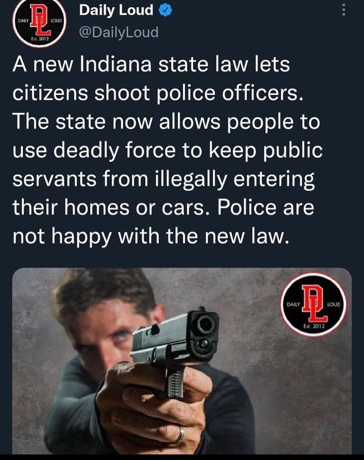
Task: Click the line 'servants from illegally entering'
Action: pyautogui.click(x=164, y=179)
